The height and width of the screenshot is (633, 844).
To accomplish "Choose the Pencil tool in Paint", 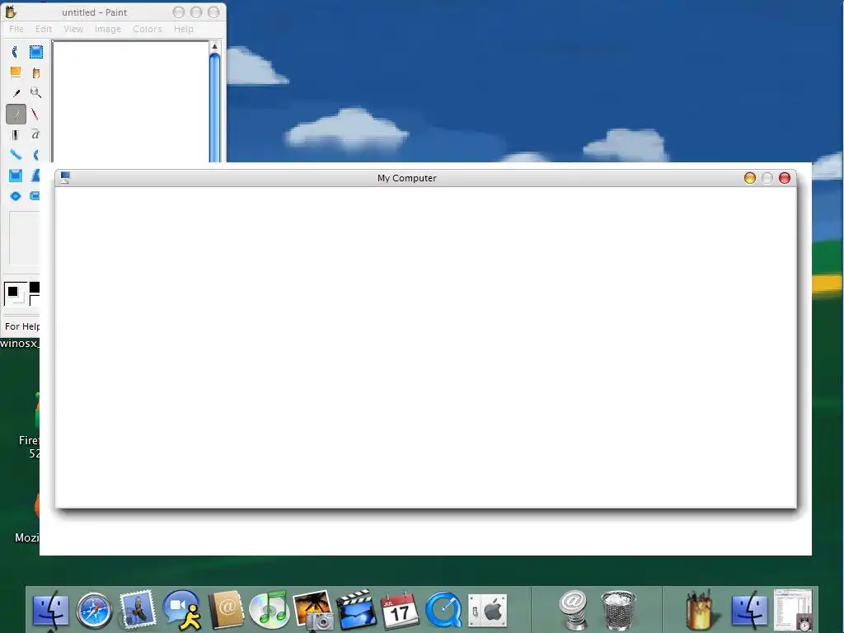I will click(16, 114).
